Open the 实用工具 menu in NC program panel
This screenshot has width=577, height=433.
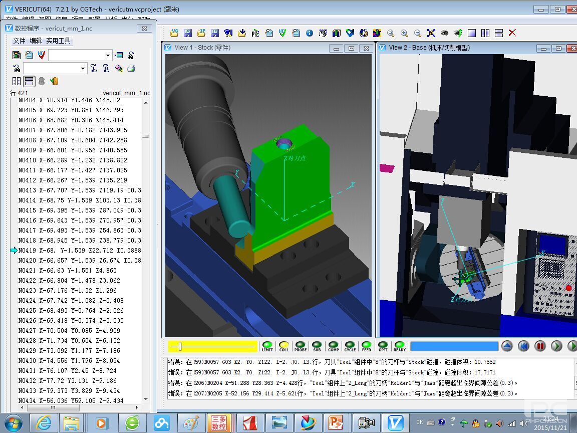(x=58, y=41)
